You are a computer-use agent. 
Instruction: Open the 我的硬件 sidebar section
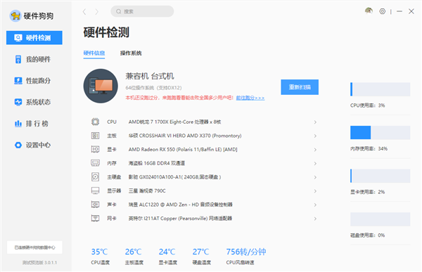[x=34, y=59]
